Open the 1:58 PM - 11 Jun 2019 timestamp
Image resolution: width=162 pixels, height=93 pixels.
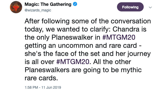[x=43, y=87]
